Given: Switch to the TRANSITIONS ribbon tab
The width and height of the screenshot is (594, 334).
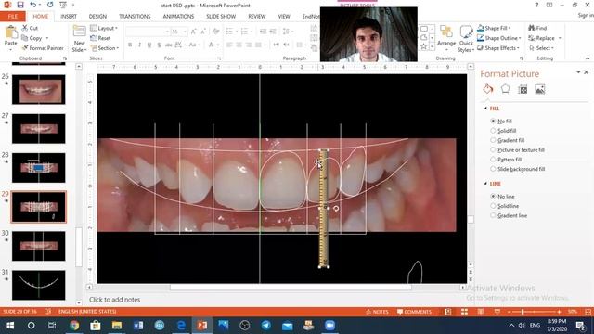Looking at the screenshot, I should (x=135, y=17).
